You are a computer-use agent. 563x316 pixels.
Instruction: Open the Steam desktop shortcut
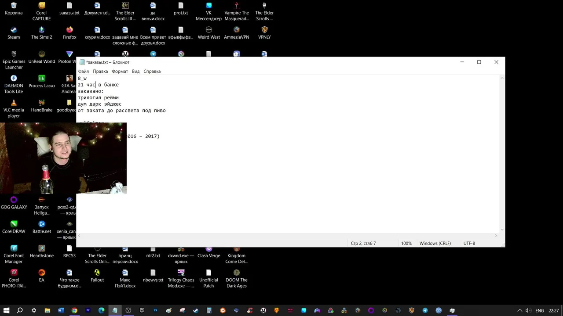[x=14, y=33]
